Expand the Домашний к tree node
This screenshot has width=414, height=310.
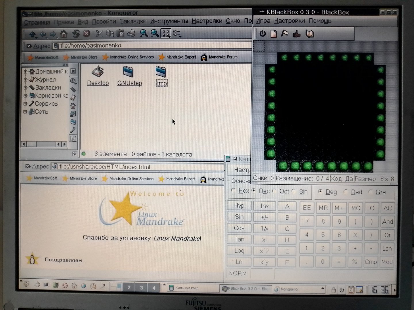(26, 71)
